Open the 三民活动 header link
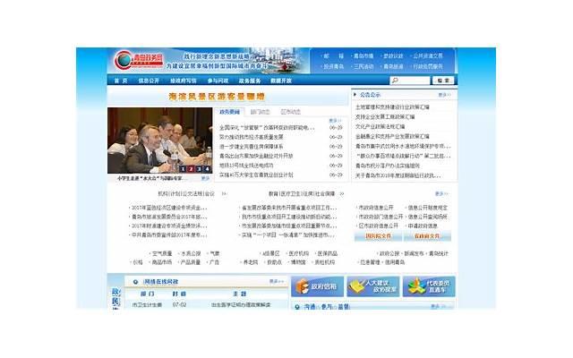Screen dimensions: 573x358 tap(363, 66)
